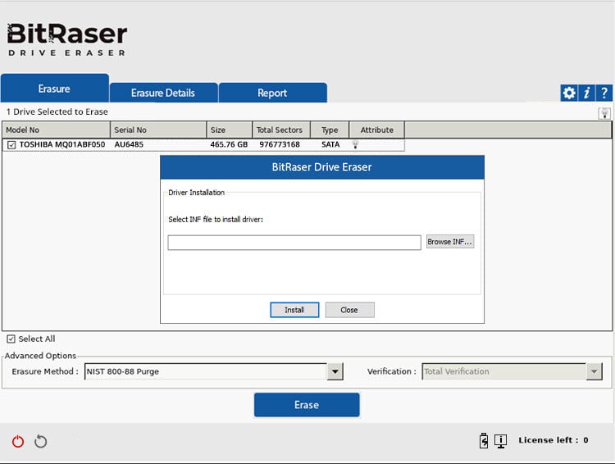The width and height of the screenshot is (615, 464).
Task: Sort by the Model No column header
Action: click(x=56, y=130)
